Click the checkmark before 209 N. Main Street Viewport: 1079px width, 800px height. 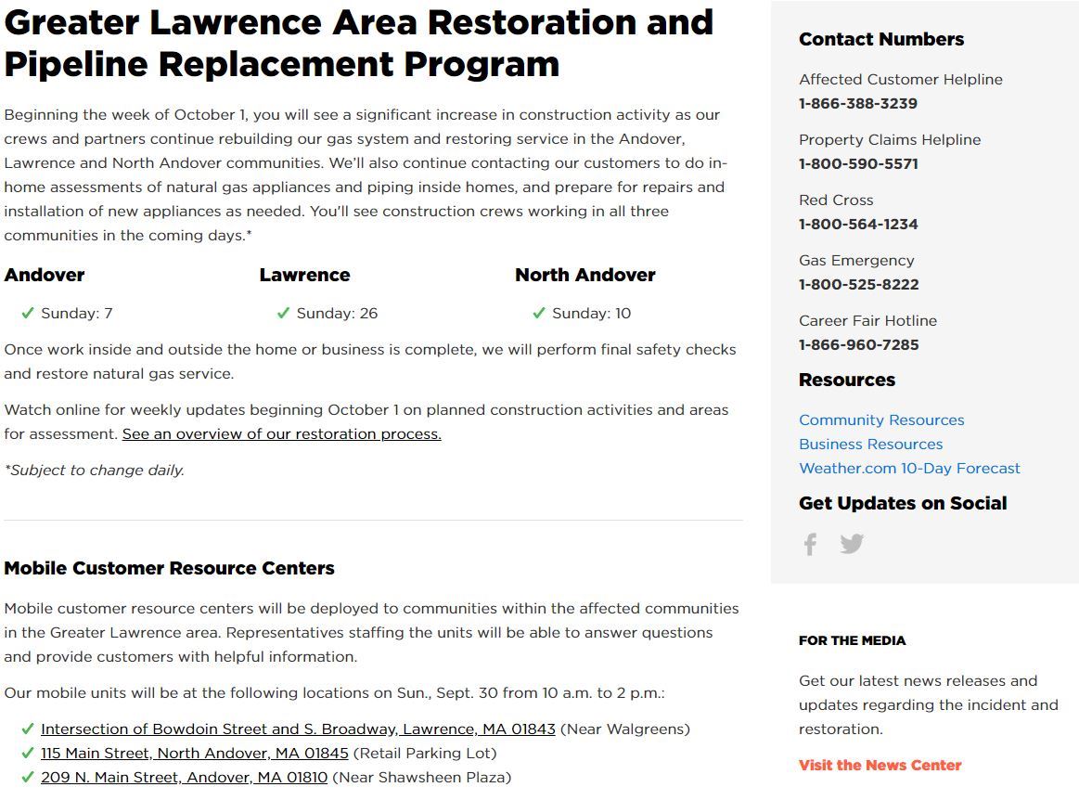(28, 778)
